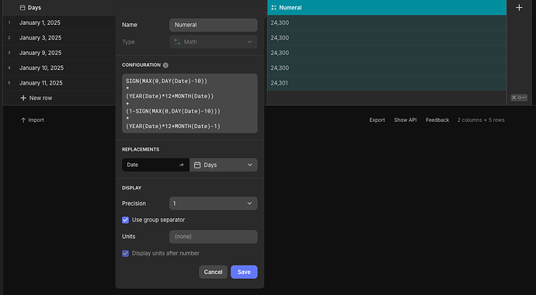Click the plus icon to add column
The height and width of the screenshot is (295, 536).
click(x=519, y=8)
